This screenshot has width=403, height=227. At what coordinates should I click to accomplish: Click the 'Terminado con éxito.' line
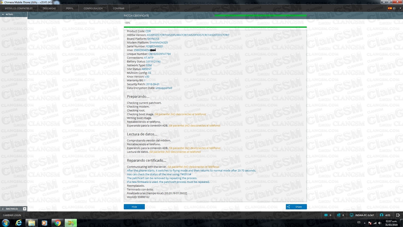point(140,190)
